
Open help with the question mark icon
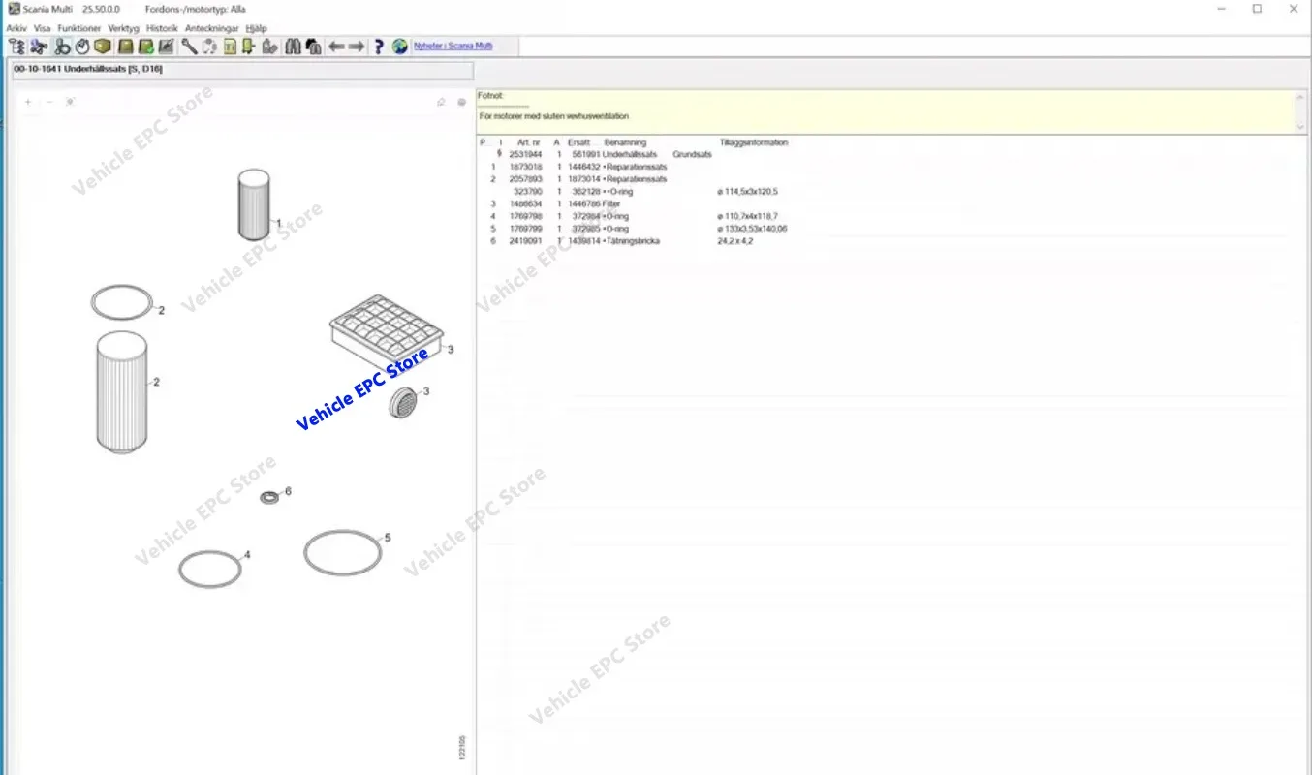click(x=380, y=46)
